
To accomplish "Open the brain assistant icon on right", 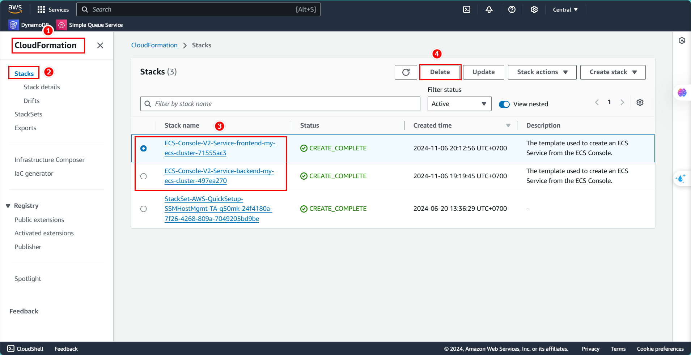I will click(x=682, y=93).
